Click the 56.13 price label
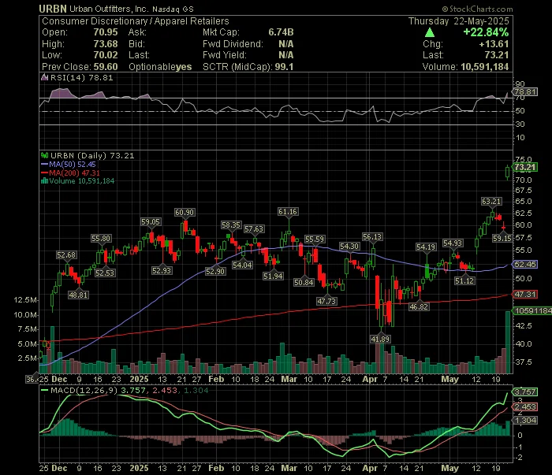552x475 pixels. pos(372,237)
